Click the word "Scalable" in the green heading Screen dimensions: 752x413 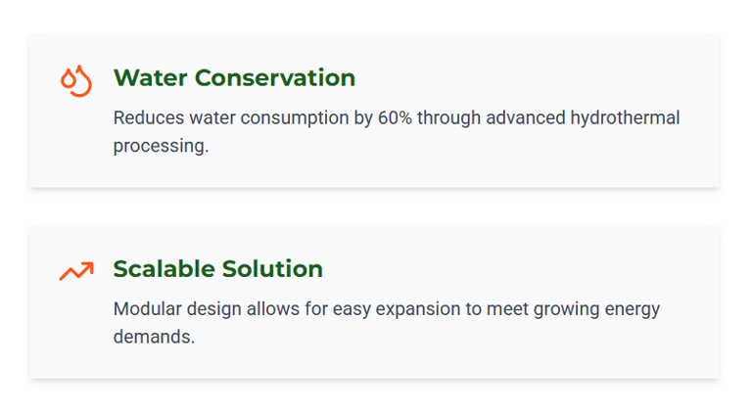coord(164,269)
